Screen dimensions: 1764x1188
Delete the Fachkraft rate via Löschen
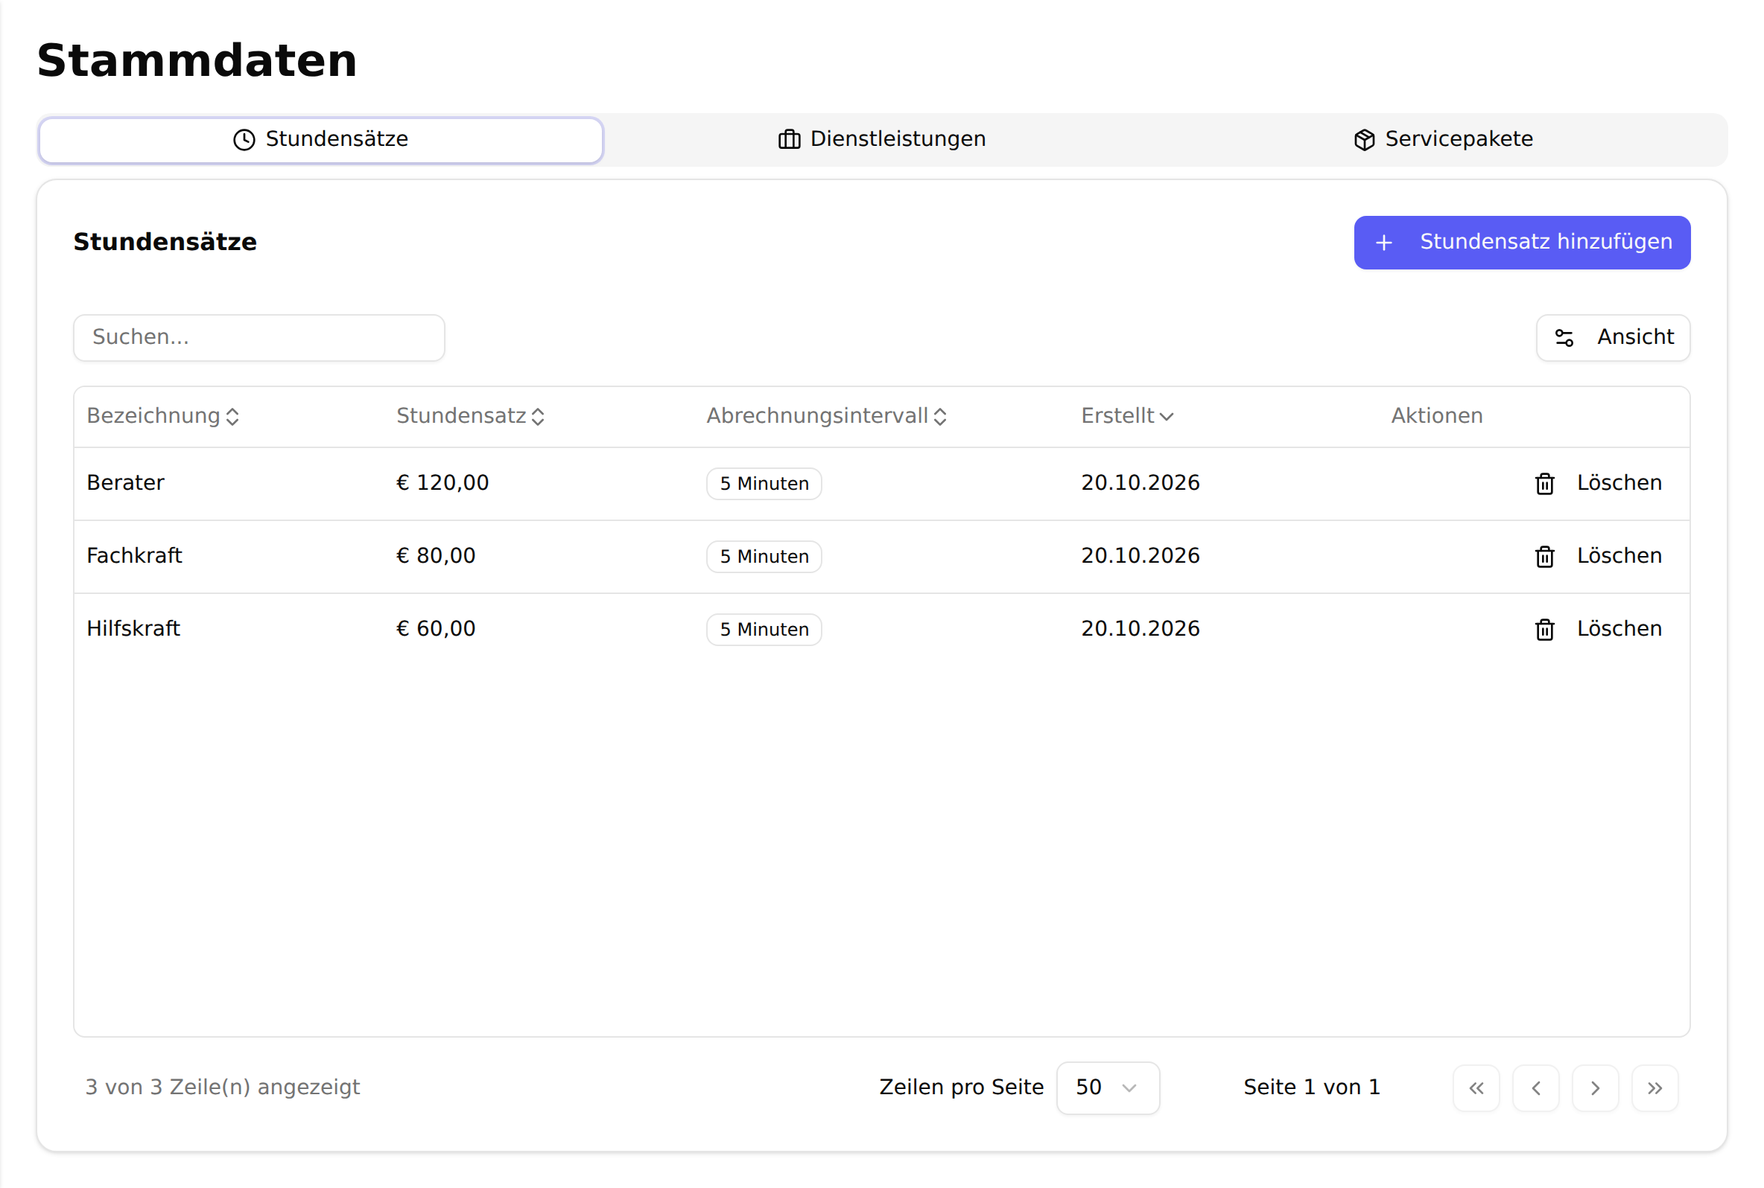[x=1598, y=556]
